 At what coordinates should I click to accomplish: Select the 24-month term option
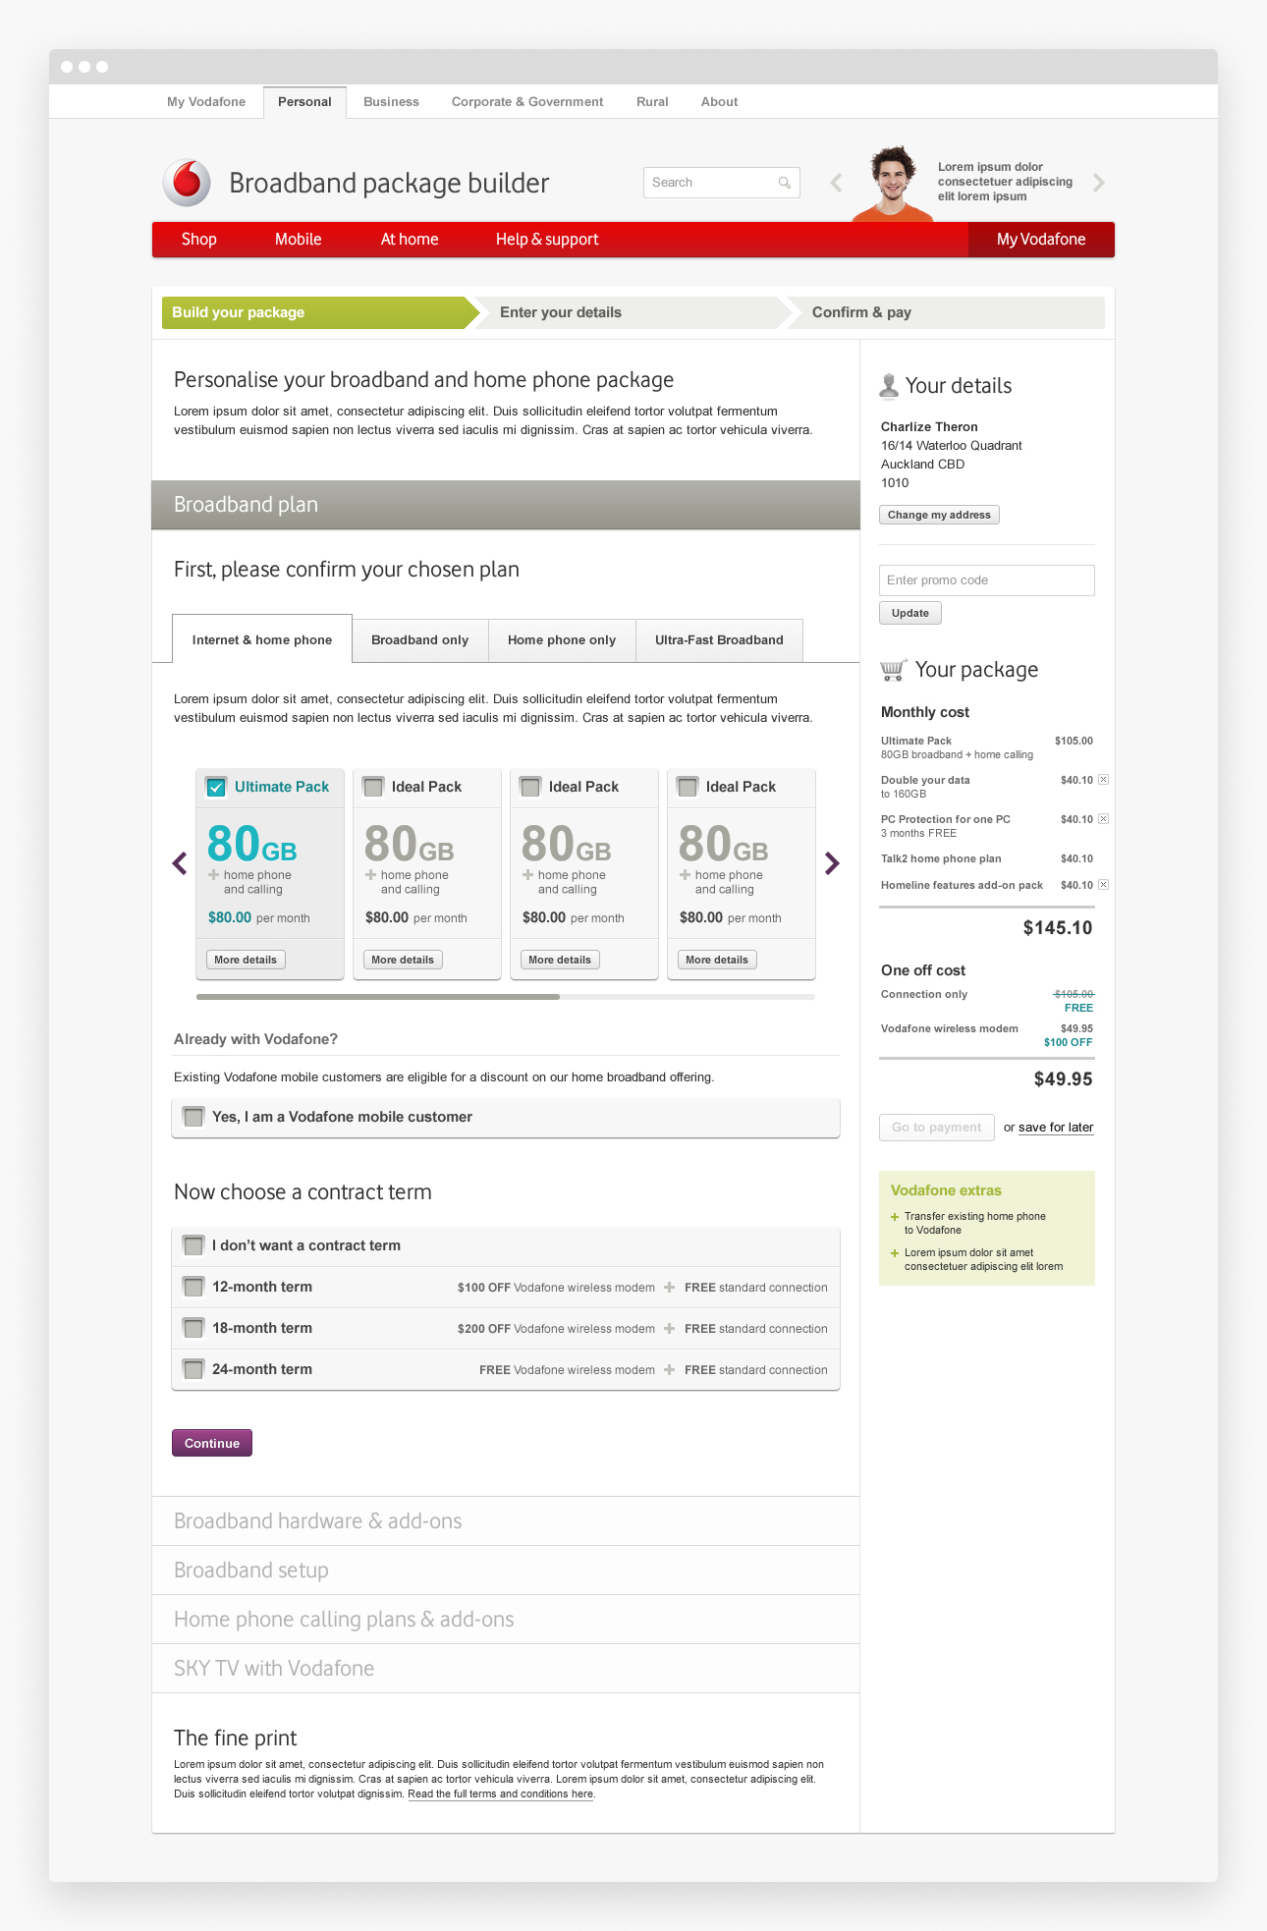click(193, 1369)
